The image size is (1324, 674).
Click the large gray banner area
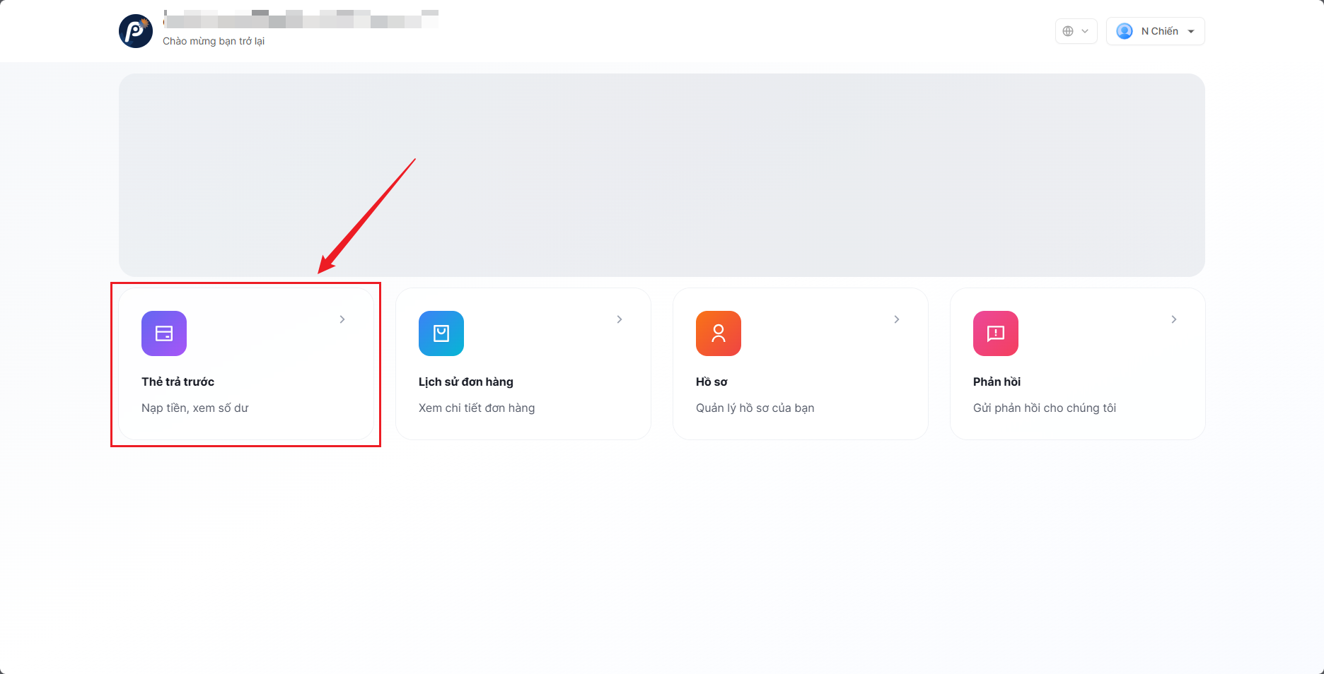[x=662, y=175]
